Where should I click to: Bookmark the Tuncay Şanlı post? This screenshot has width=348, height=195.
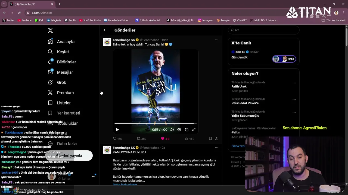[210, 139]
